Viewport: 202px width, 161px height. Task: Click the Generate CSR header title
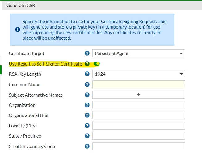[x=21, y=6]
